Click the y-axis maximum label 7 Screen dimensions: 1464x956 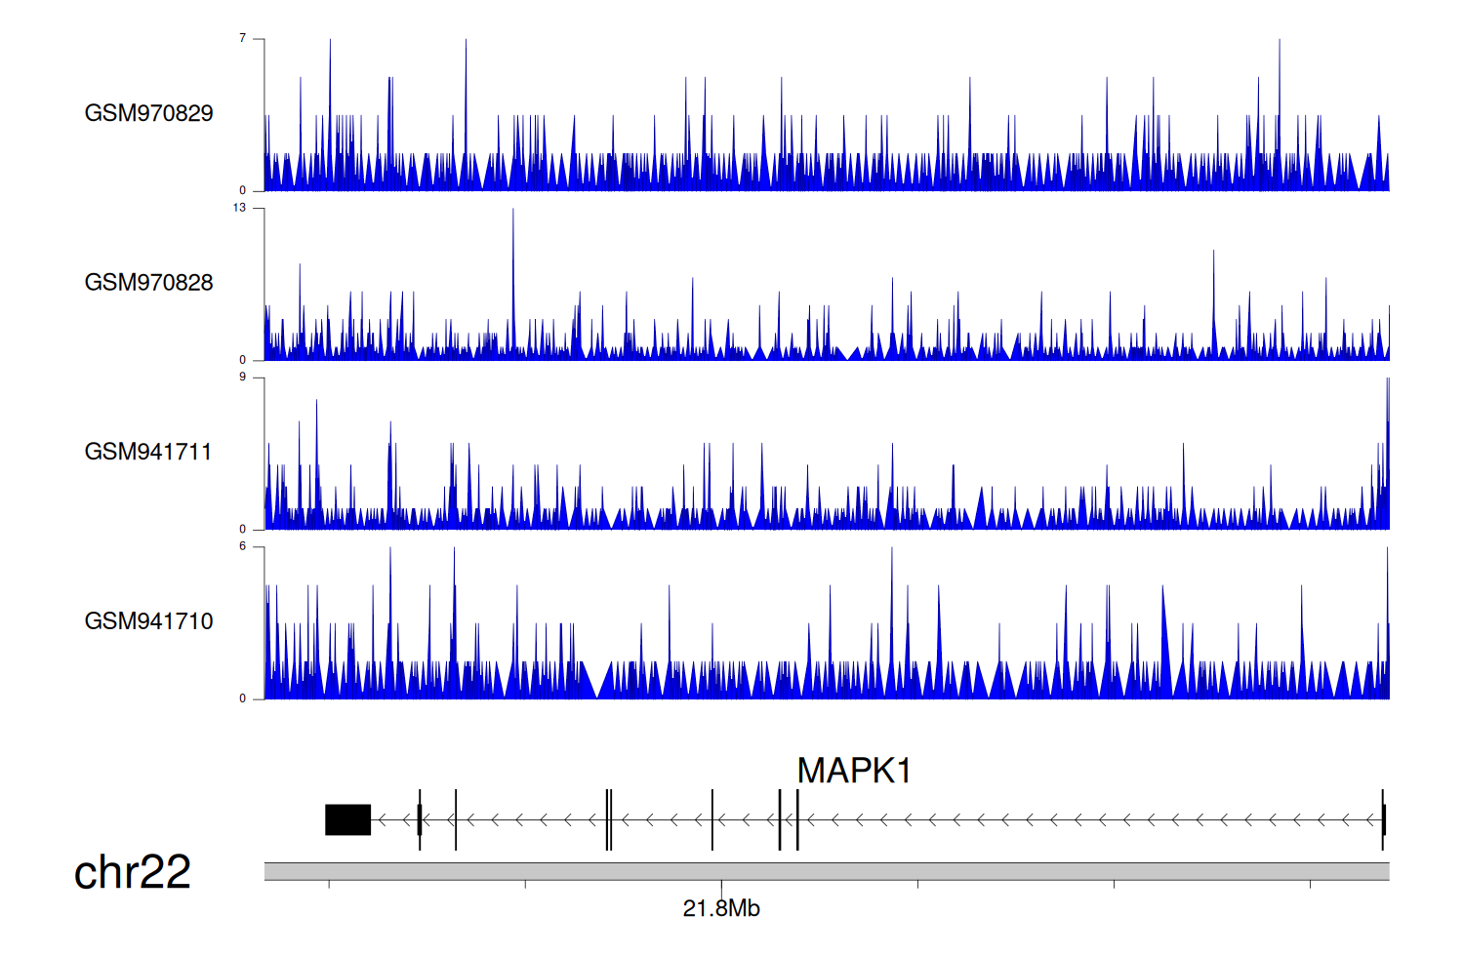click(x=243, y=38)
